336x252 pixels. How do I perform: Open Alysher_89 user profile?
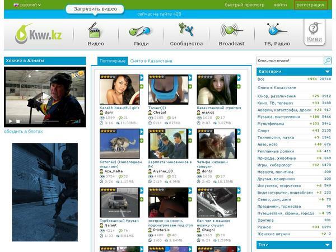[163, 171]
